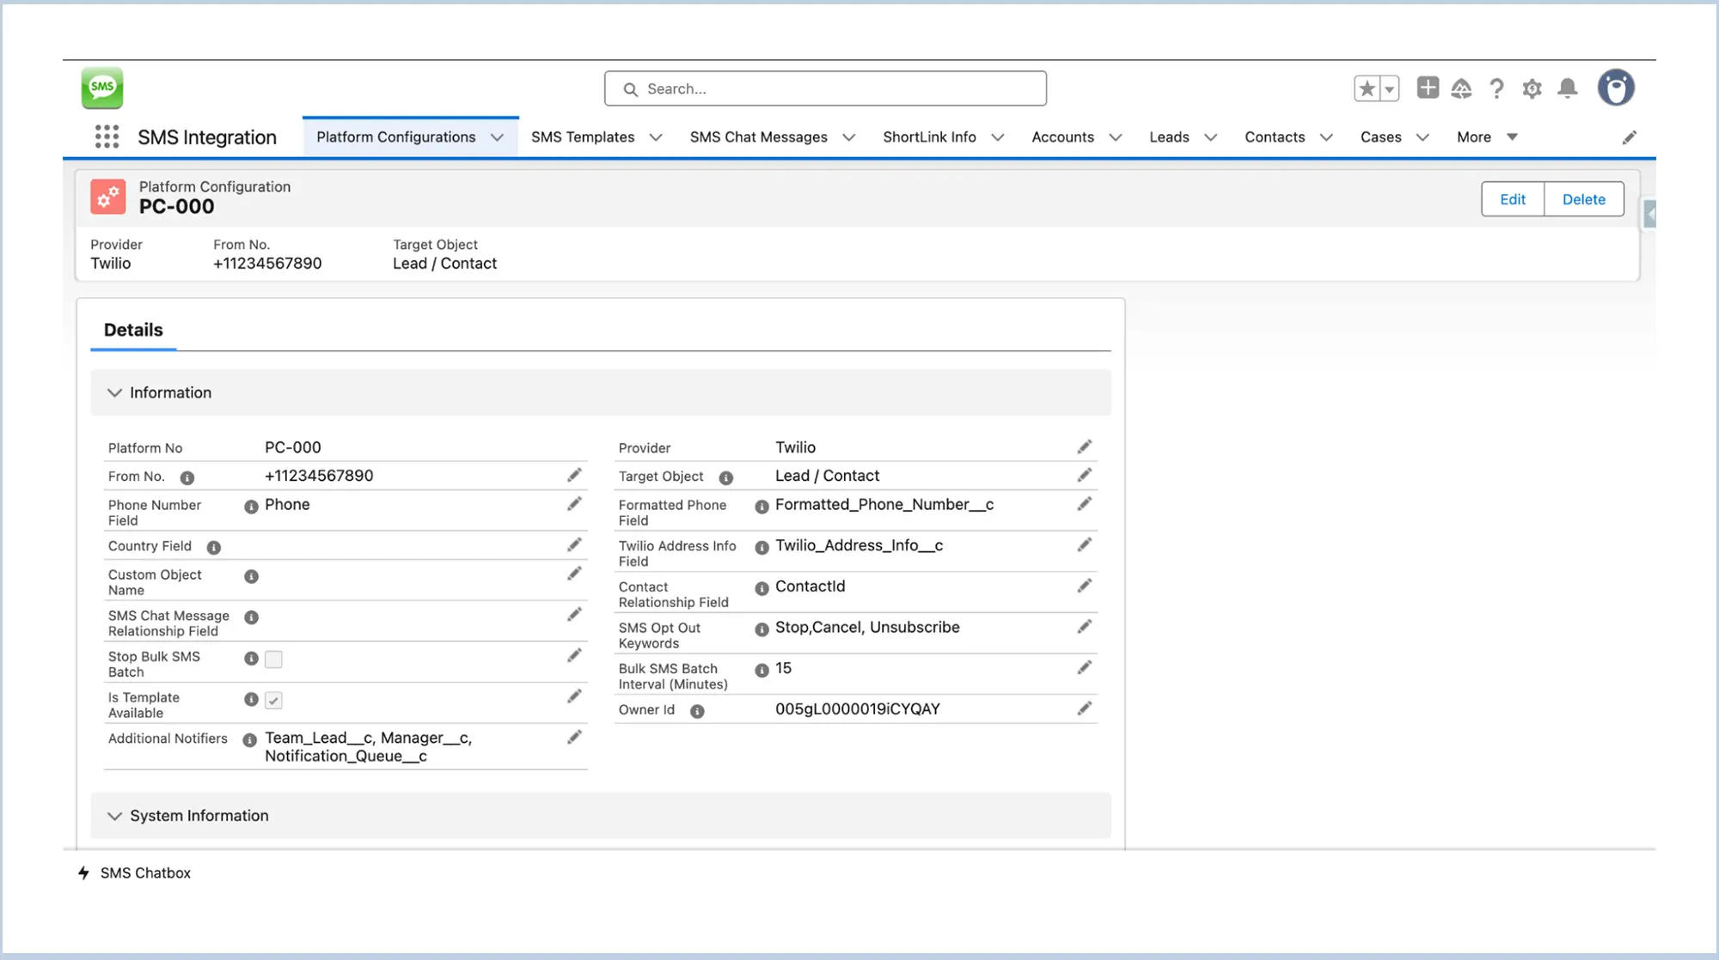Click the Help question mark icon

[x=1496, y=88]
